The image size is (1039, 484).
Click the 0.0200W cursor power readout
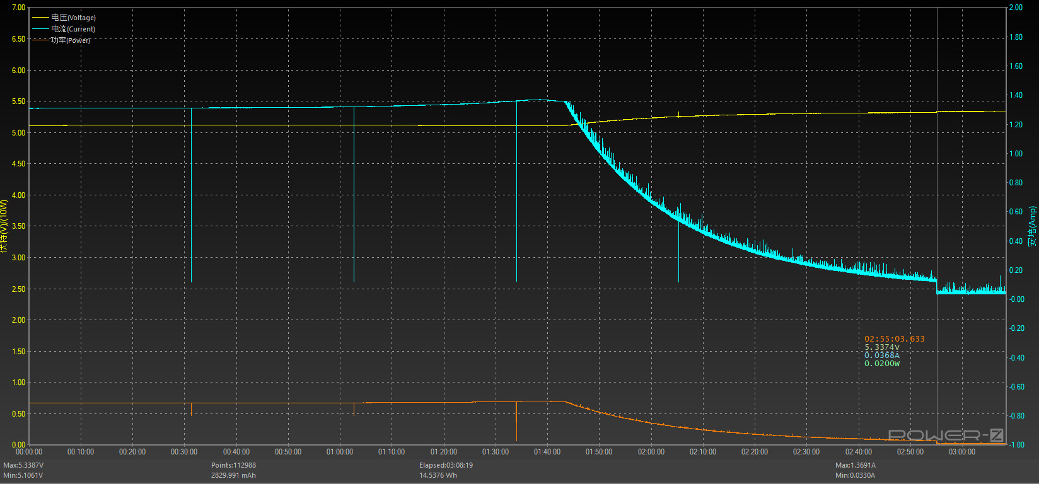pyautogui.click(x=882, y=364)
